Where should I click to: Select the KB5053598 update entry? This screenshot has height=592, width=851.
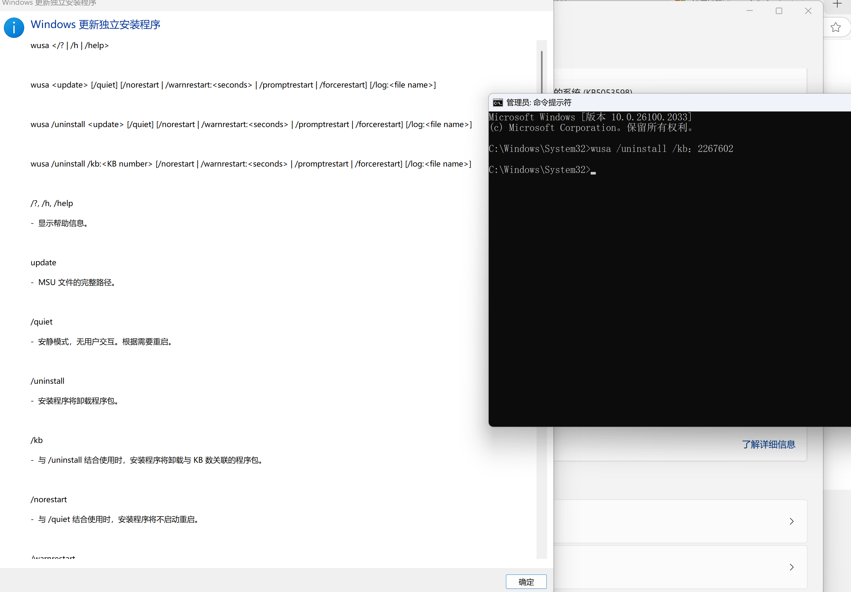[593, 91]
